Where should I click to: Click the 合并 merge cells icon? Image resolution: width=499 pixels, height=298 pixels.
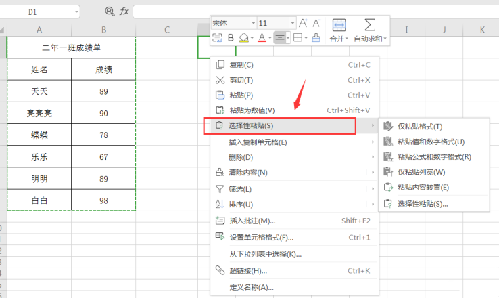[x=339, y=25]
